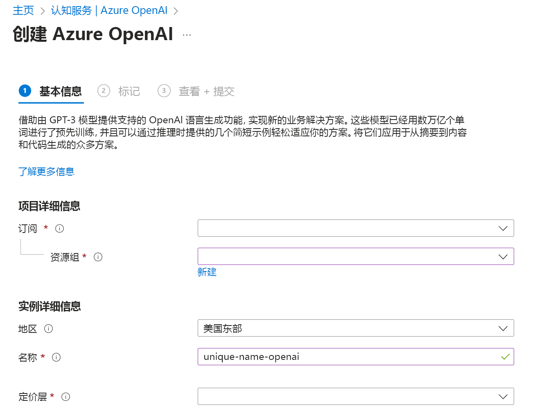Open the 资源组 dropdown
Screen dimensions: 535x416
(356, 256)
